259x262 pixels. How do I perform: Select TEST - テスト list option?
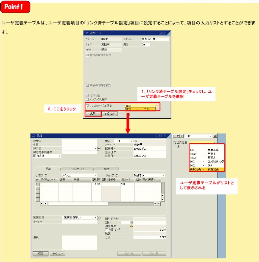(x=140, y=109)
